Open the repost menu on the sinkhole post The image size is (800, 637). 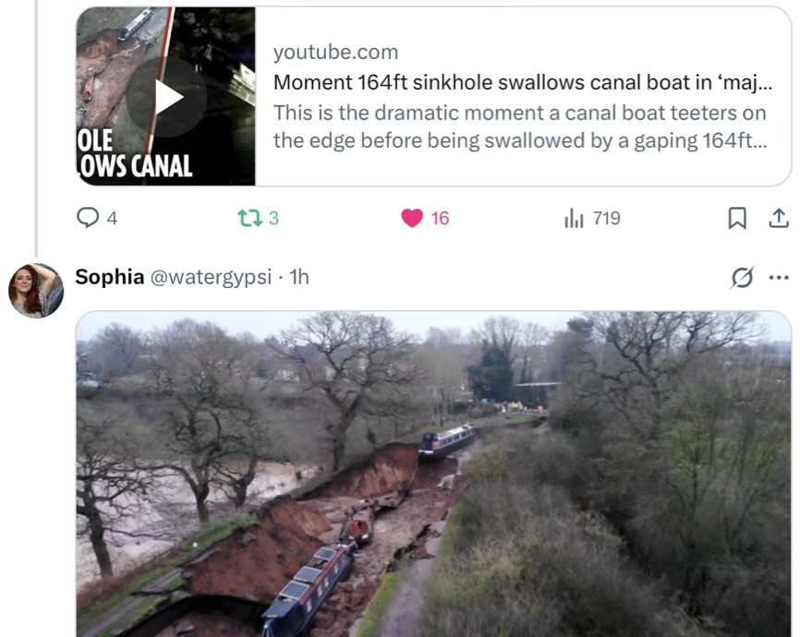(249, 218)
